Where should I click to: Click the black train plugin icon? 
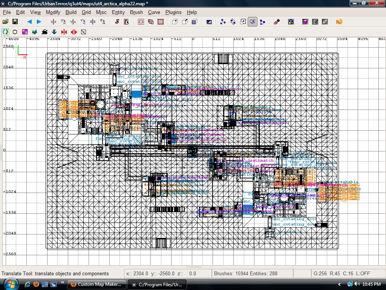click(45, 32)
